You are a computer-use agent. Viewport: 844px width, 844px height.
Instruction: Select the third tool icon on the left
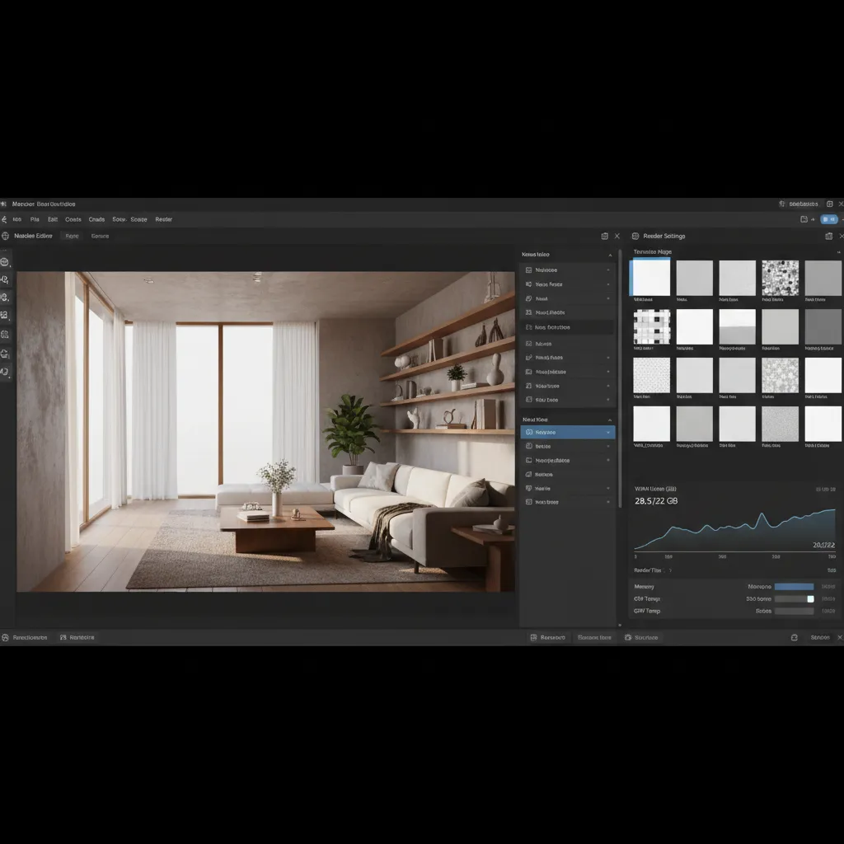[7, 297]
